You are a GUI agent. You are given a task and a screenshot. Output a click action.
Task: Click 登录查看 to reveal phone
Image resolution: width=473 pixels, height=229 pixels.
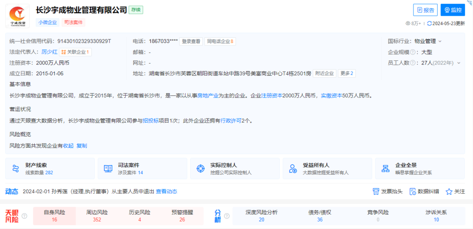(191, 41)
